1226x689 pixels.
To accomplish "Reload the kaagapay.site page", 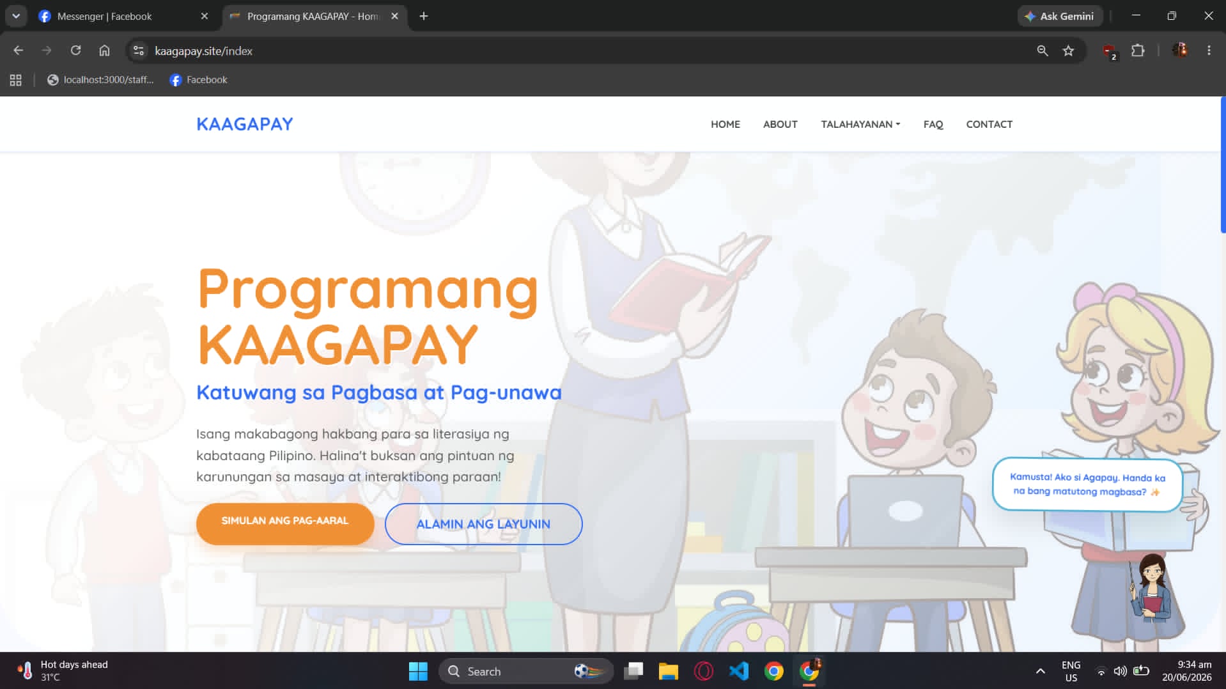I will click(75, 50).
